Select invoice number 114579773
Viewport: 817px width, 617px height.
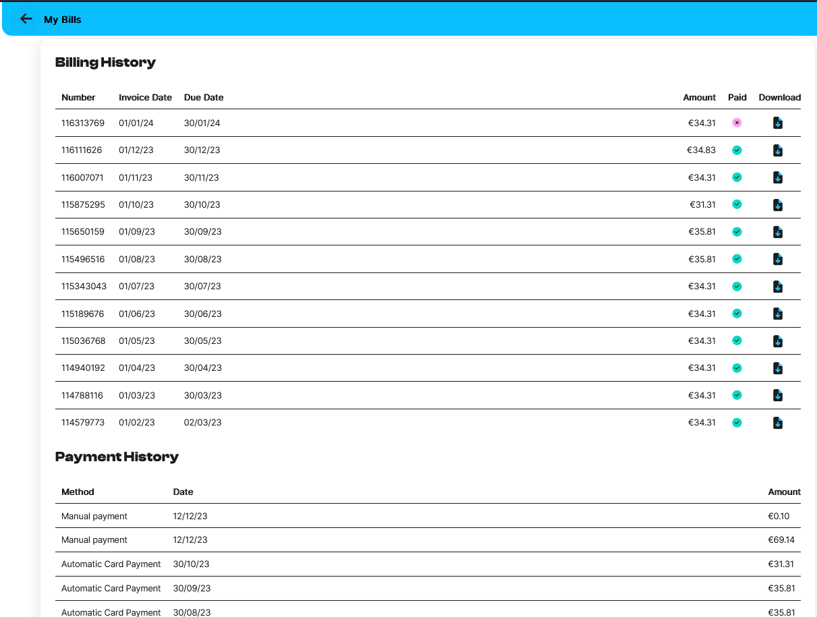point(83,422)
